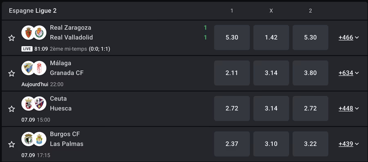Open +448 additional bets for Ceuta match
The image size is (368, 162).
[349, 108]
